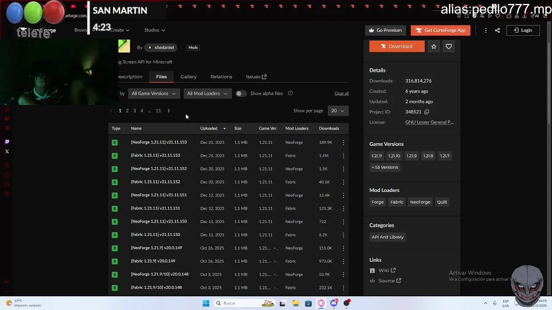Switch to the Relations tab
The height and width of the screenshot is (310, 552).
[x=221, y=77]
